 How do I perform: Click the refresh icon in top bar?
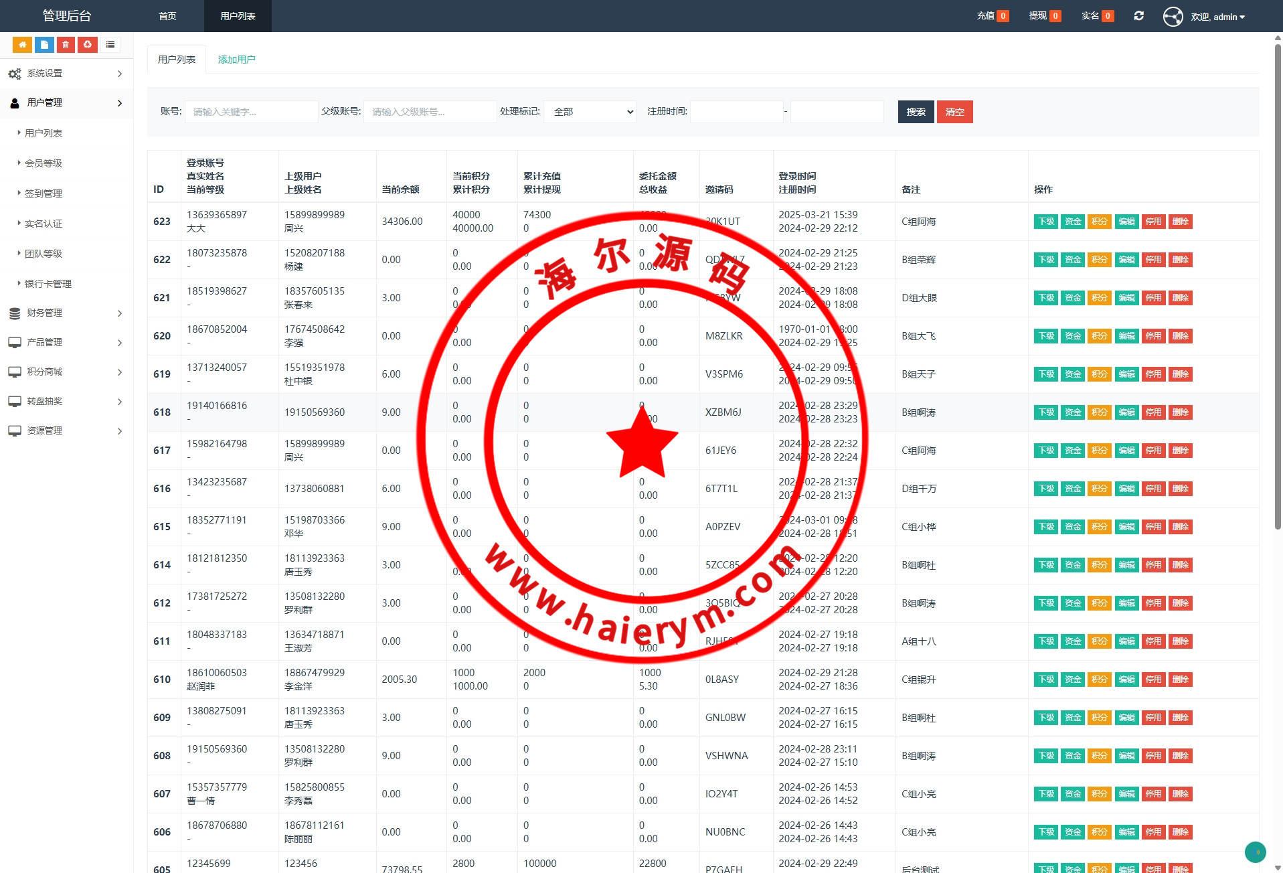tap(1138, 16)
